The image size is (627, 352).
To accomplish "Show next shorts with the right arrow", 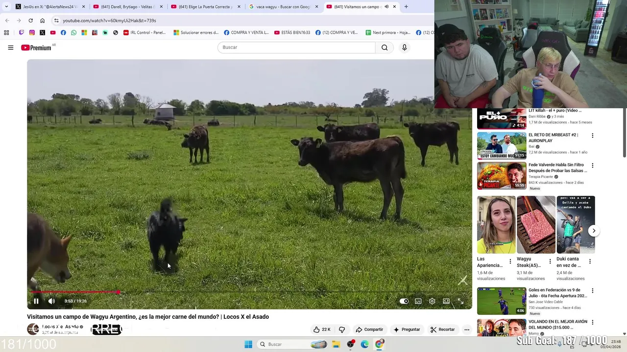I will [594, 231].
